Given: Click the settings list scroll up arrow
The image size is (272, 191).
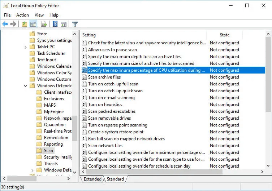Looking at the screenshot, I should [268, 34].
